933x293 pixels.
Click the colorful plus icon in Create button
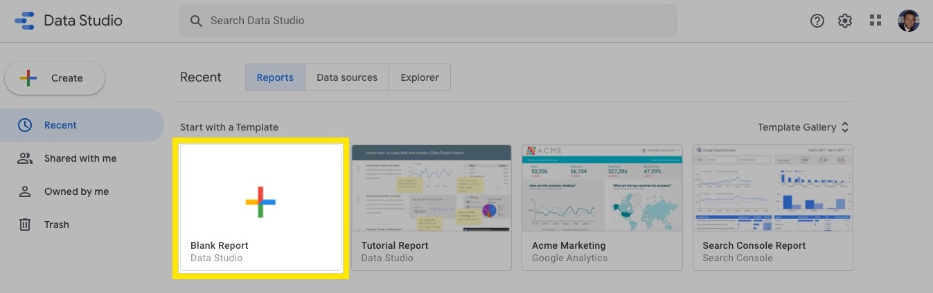click(x=28, y=78)
